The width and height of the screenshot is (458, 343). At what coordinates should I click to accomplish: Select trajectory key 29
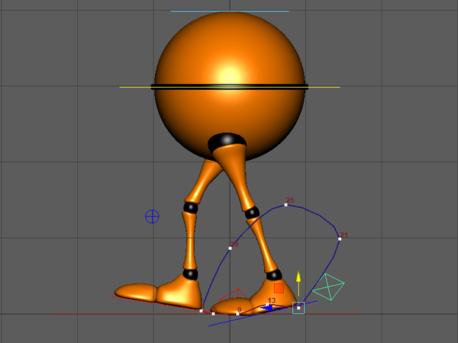pyautogui.click(x=231, y=248)
